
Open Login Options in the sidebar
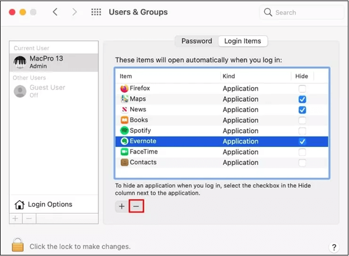(50, 205)
